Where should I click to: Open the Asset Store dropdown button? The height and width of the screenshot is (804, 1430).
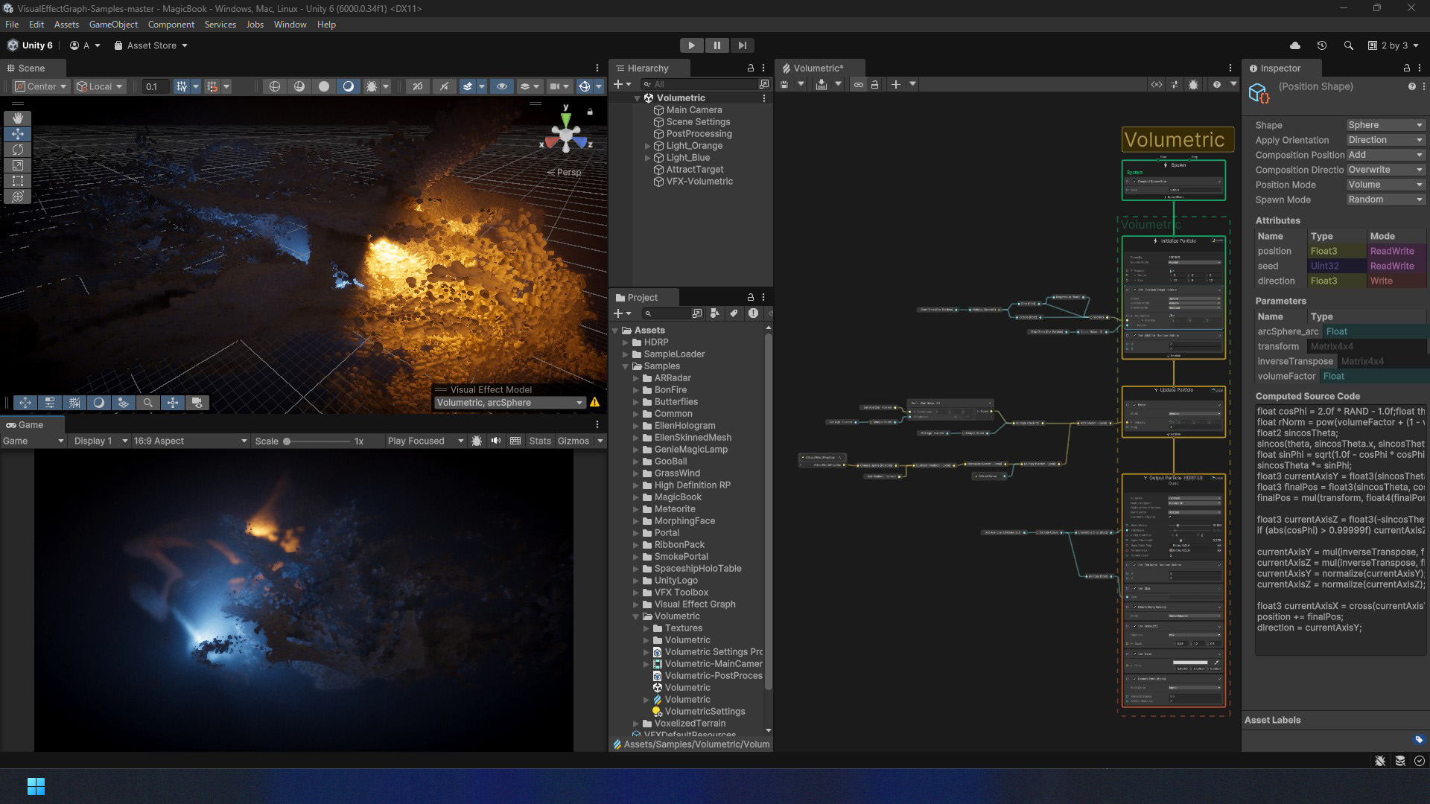151,45
